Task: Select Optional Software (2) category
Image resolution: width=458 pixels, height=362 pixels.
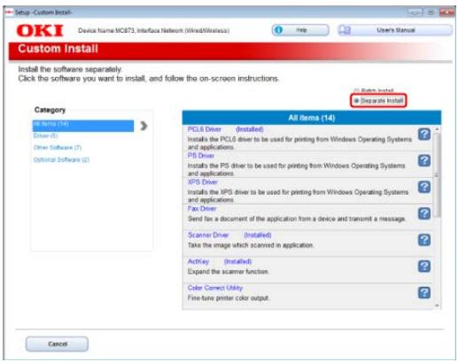Action: pos(61,159)
